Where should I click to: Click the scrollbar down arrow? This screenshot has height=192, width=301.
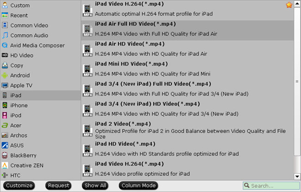[297, 176]
